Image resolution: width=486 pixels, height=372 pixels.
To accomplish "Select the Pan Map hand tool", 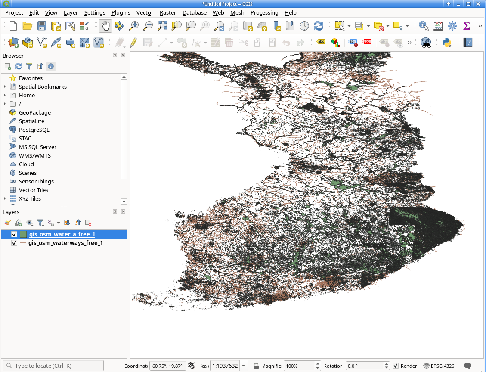I will pos(106,26).
